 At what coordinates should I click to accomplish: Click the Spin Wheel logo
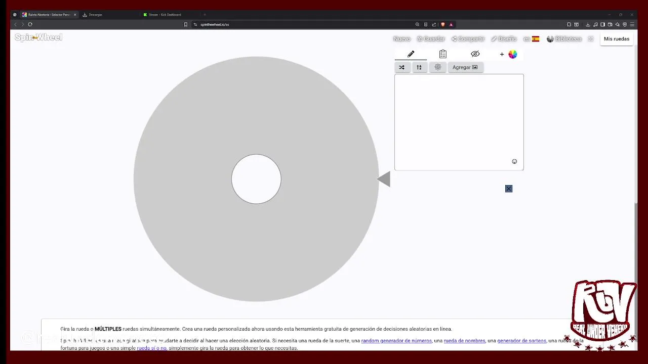(x=38, y=37)
